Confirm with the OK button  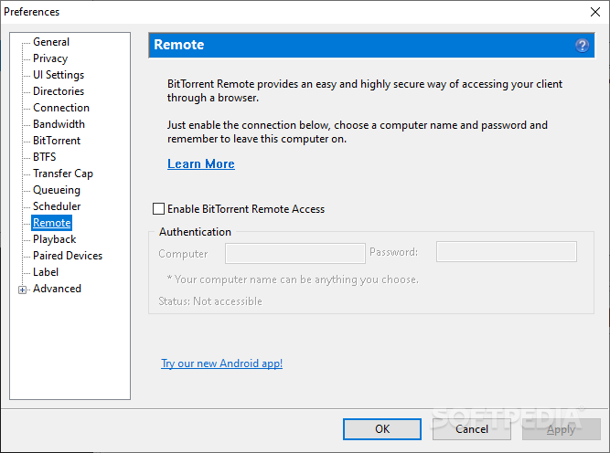pyautogui.click(x=382, y=429)
